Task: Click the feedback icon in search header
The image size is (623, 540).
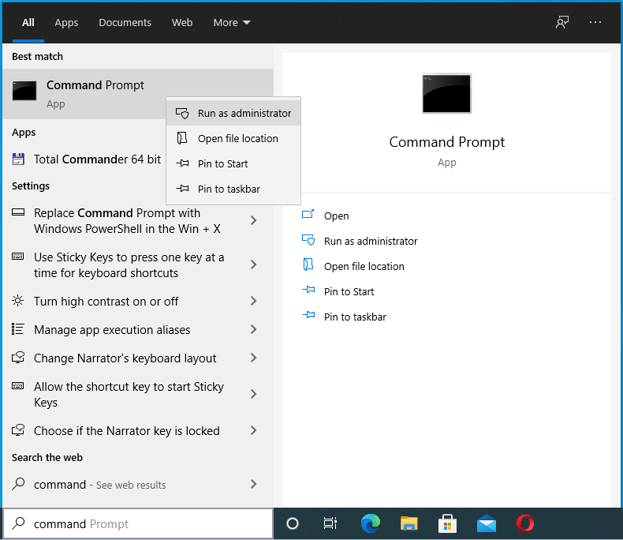Action: pos(561,22)
